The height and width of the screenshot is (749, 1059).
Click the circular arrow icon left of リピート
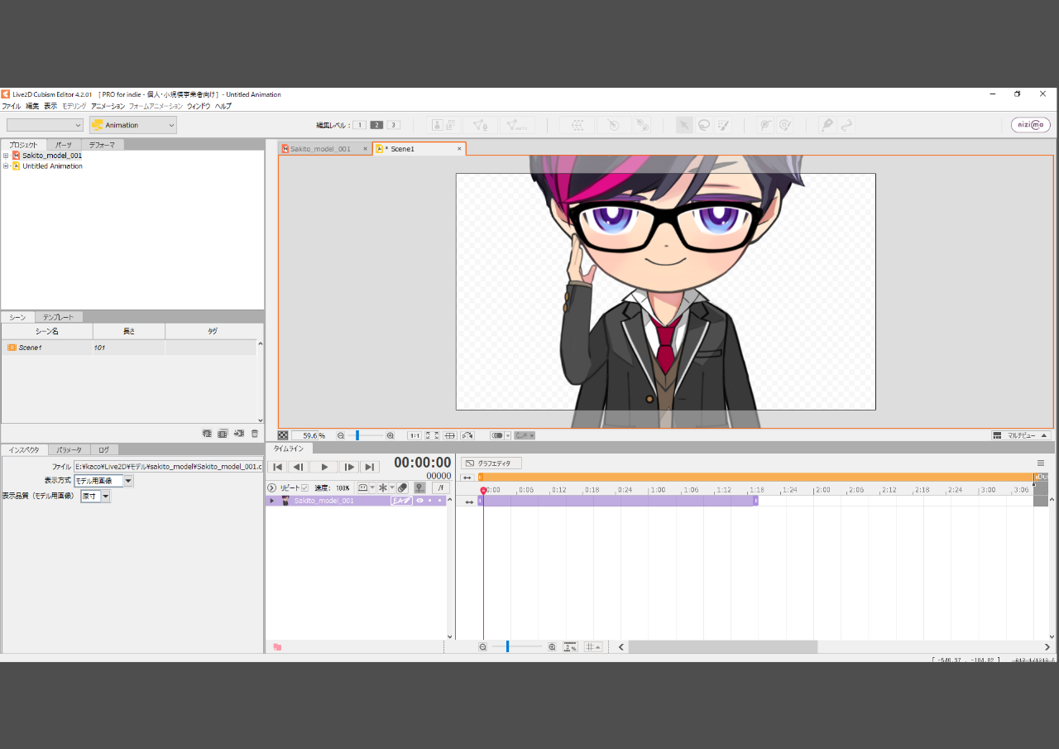pos(271,488)
